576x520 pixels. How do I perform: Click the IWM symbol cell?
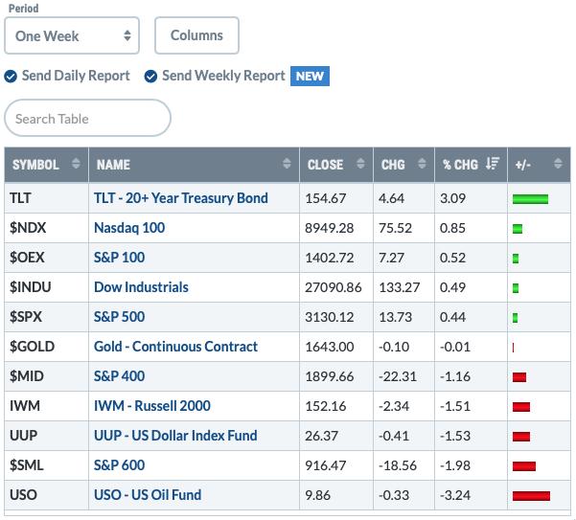click(46, 406)
